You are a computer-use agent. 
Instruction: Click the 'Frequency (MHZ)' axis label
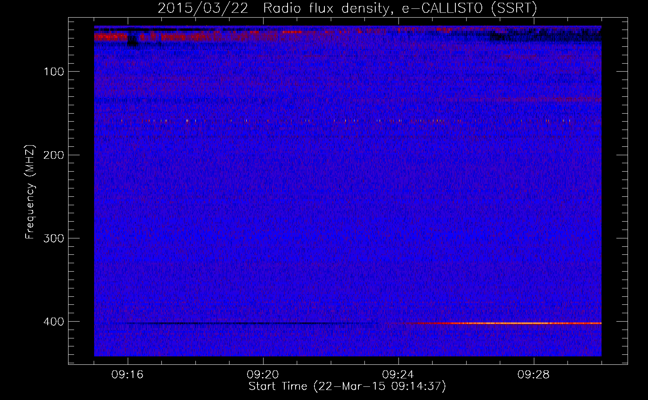click(30, 192)
